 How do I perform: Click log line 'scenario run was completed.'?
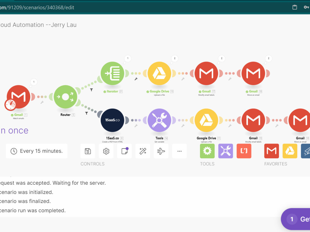click(33, 210)
